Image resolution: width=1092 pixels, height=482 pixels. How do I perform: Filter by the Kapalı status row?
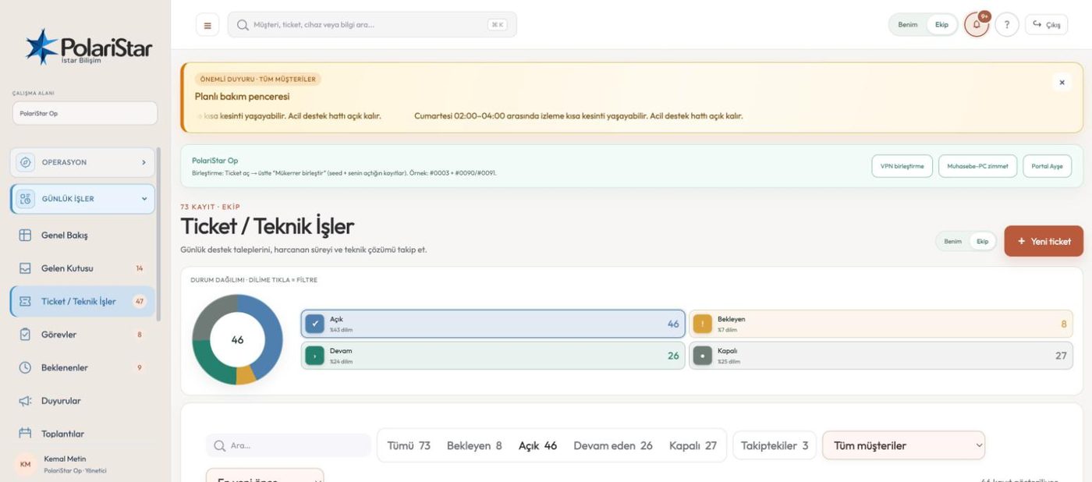coord(881,356)
